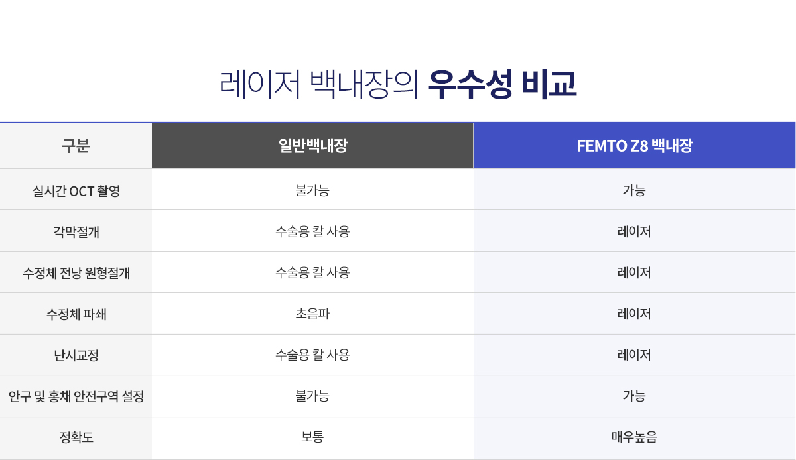Click 가능 in the 실시간 OCT 촬영 row
The height and width of the screenshot is (460, 796).
(x=634, y=190)
